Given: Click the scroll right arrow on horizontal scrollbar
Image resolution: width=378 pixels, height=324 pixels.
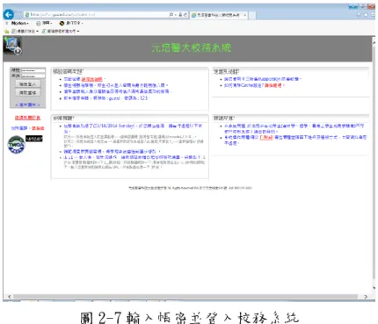Looking at the screenshot, I should click(366, 297).
